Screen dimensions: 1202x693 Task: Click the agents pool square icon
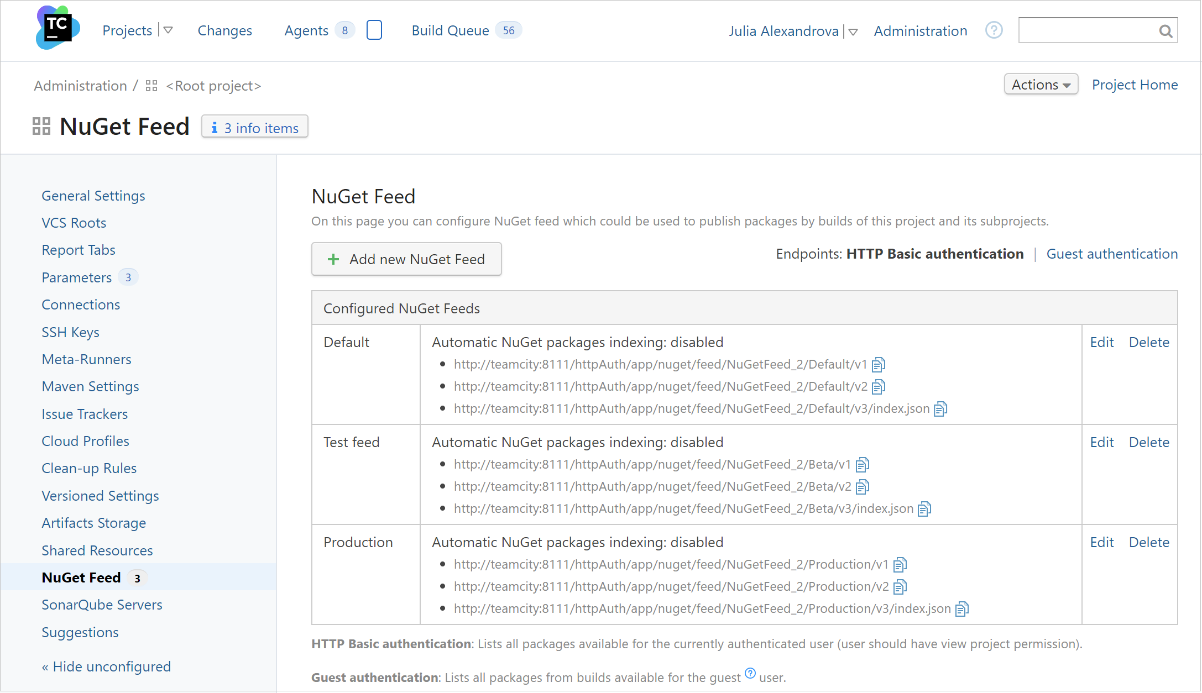[374, 30]
